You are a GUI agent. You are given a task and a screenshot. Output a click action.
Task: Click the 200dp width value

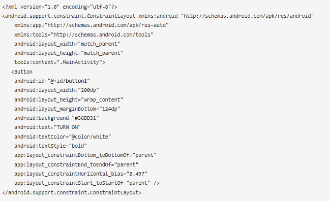(88, 90)
